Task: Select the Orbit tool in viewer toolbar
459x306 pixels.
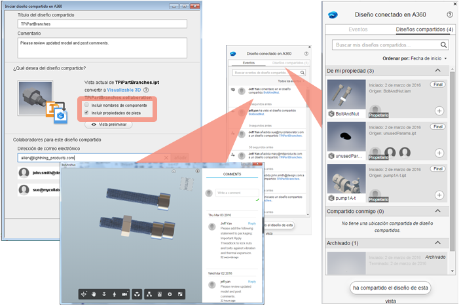Action: tap(84, 294)
